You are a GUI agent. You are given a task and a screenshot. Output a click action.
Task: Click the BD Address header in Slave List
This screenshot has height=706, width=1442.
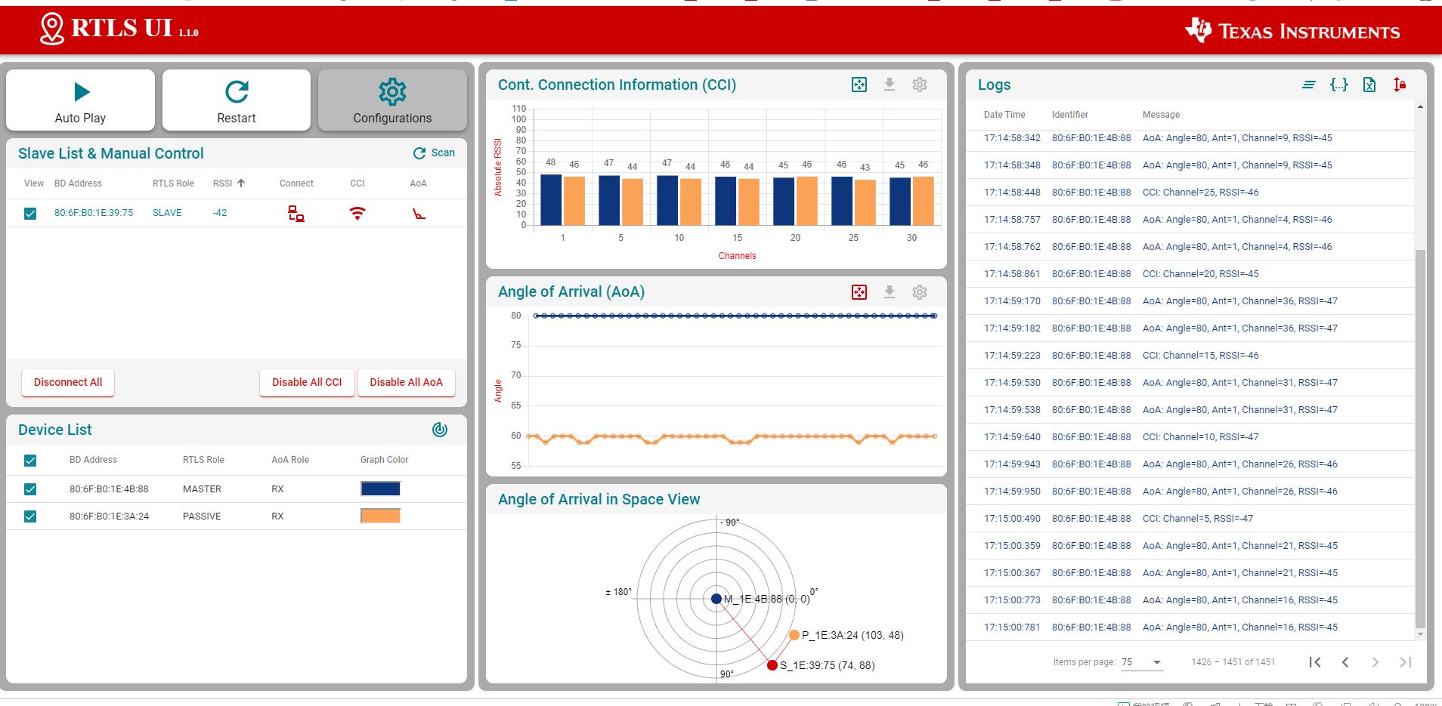pyautogui.click(x=78, y=183)
